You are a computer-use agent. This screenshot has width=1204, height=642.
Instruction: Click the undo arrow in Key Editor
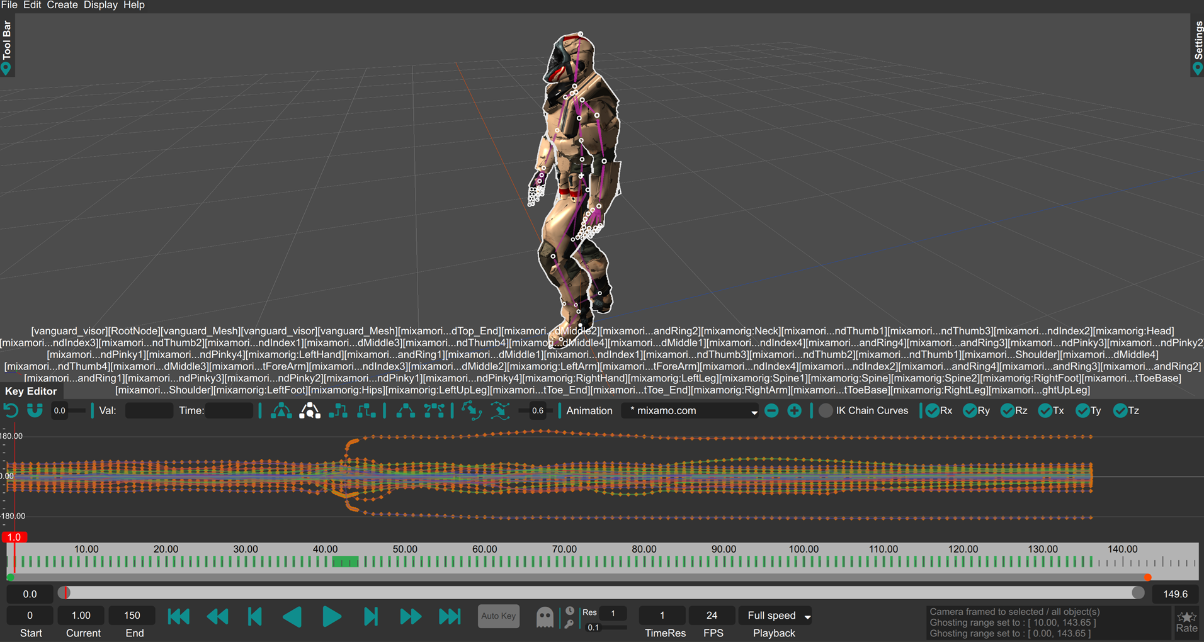click(11, 411)
